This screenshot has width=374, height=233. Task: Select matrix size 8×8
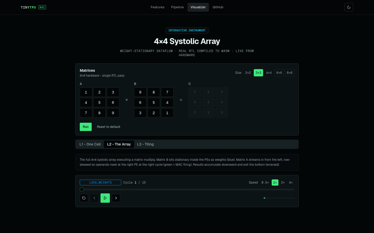290,73
